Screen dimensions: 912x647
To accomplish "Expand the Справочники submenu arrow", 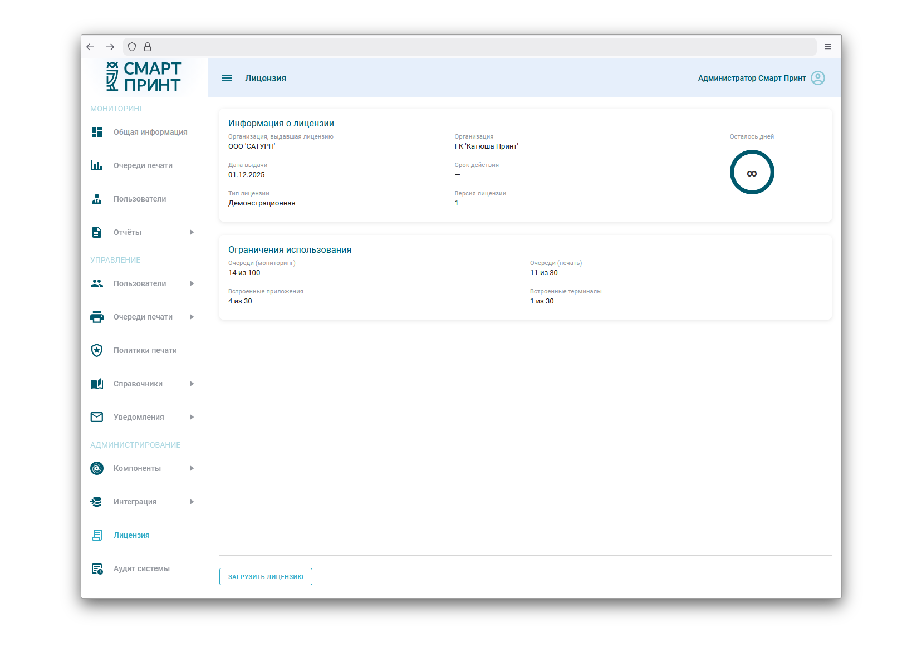I will pyautogui.click(x=192, y=384).
